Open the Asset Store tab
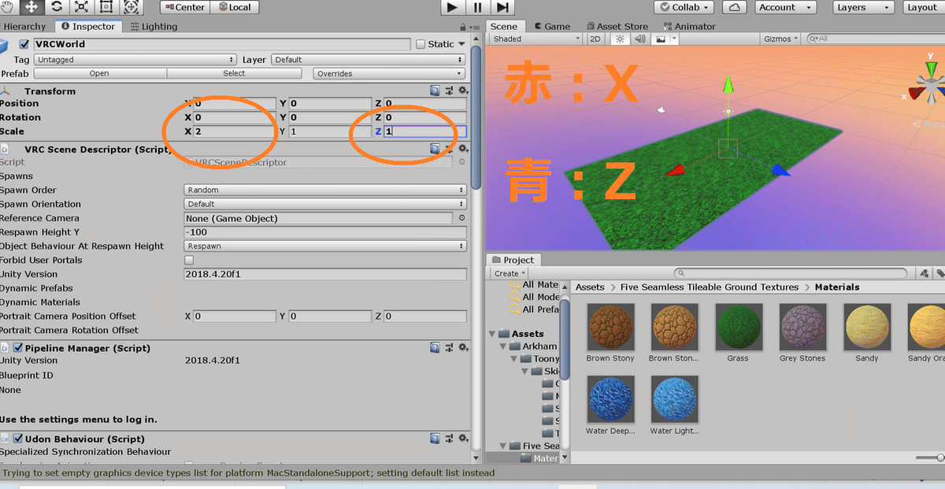Viewport: 945px width, 489px height. point(617,27)
